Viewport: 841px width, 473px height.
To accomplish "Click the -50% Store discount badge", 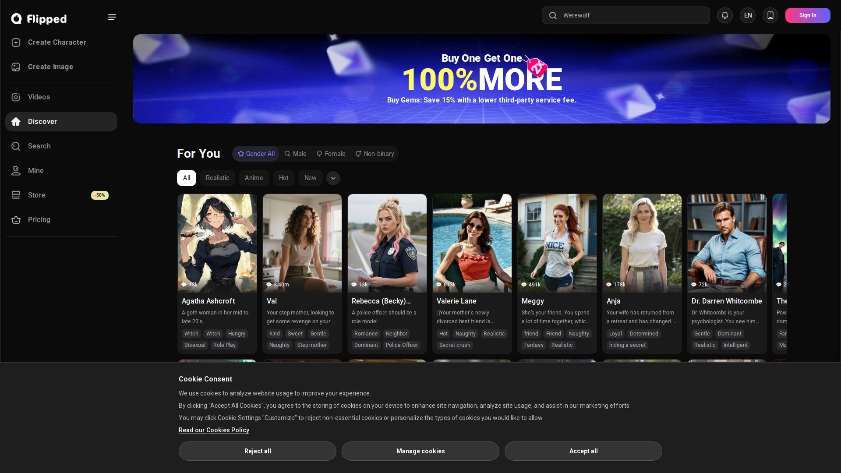I will 100,195.
